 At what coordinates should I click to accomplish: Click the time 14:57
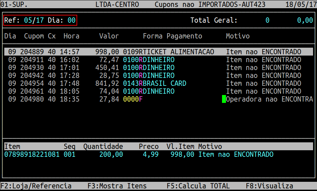point(70,52)
